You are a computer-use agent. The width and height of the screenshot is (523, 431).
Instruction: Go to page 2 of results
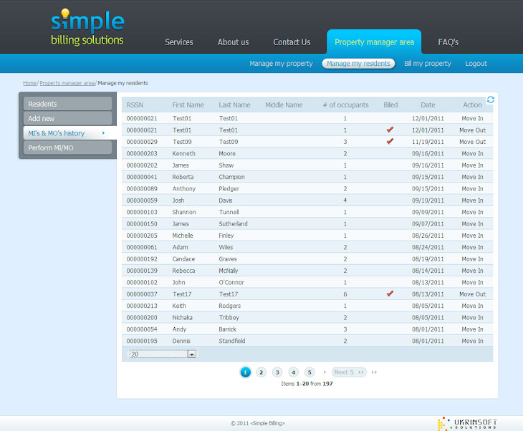tap(261, 372)
